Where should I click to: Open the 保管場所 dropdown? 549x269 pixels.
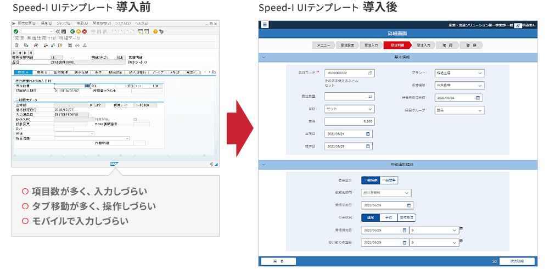[460, 86]
